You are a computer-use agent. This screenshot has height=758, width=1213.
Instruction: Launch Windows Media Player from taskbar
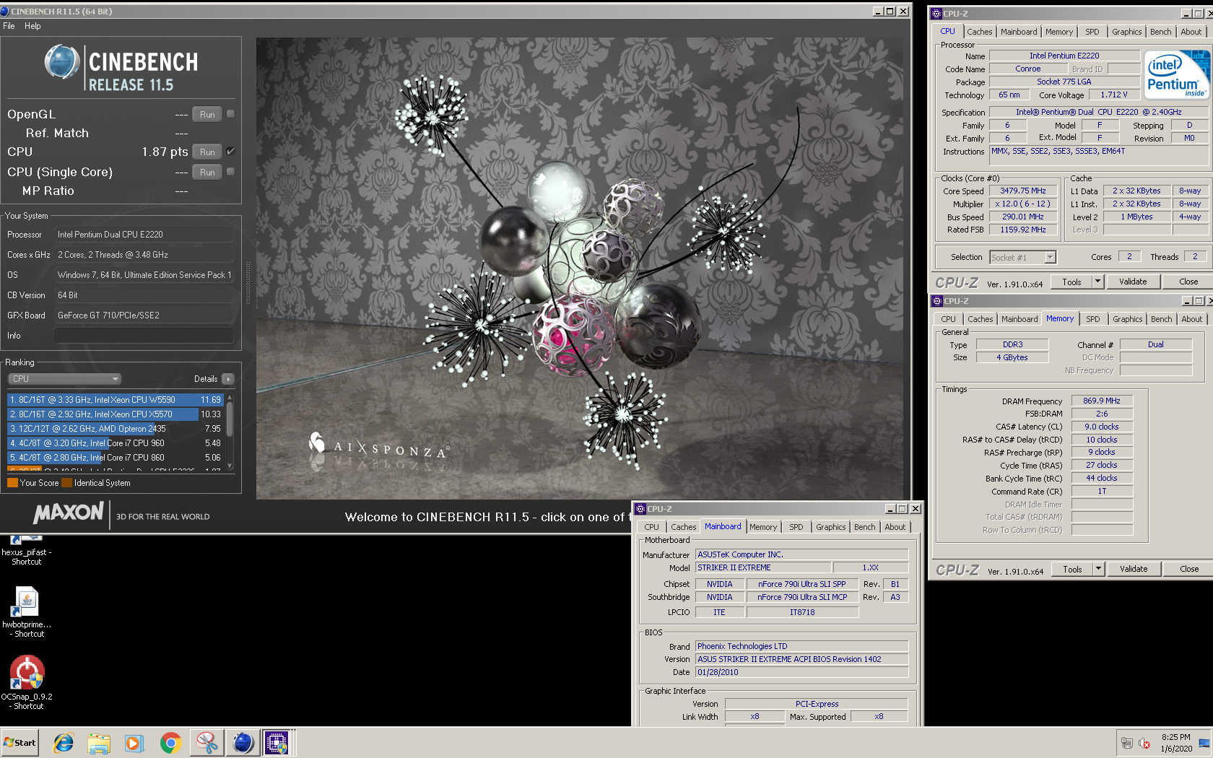pos(134,742)
